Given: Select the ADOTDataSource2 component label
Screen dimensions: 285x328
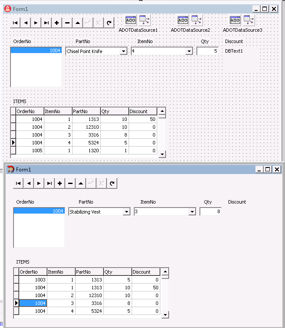Looking at the screenshot, I should 190,30.
